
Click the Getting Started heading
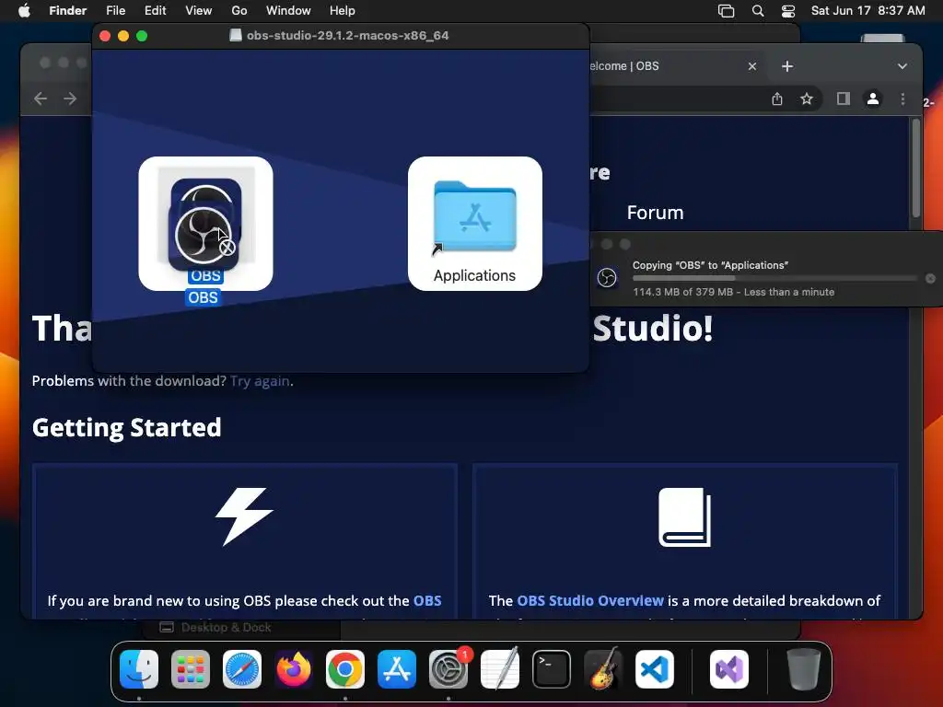(126, 428)
